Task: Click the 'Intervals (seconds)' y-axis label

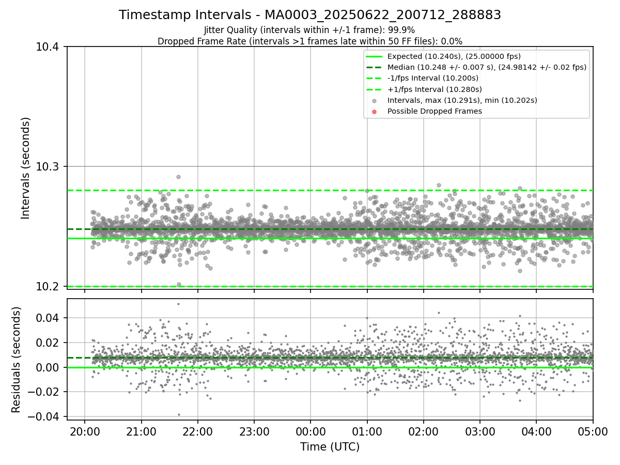Action: [x=26, y=168]
